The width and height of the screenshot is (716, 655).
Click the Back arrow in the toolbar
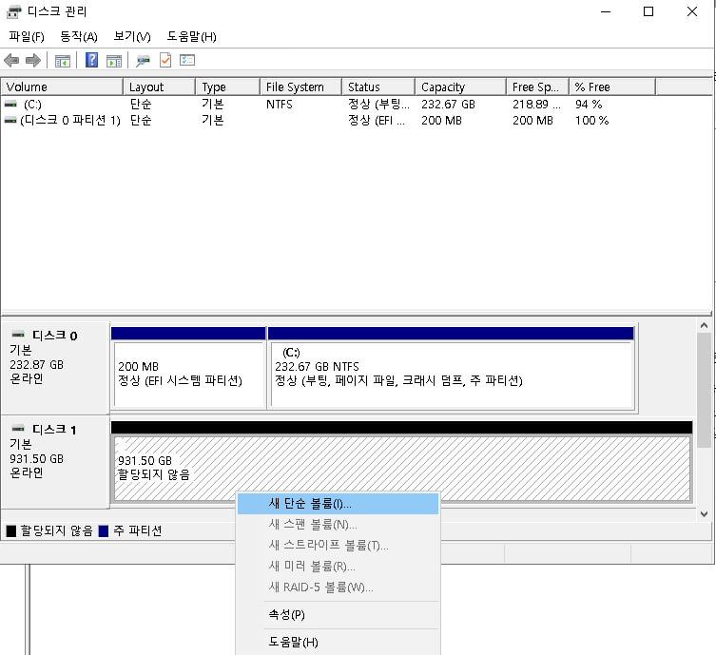(x=12, y=61)
